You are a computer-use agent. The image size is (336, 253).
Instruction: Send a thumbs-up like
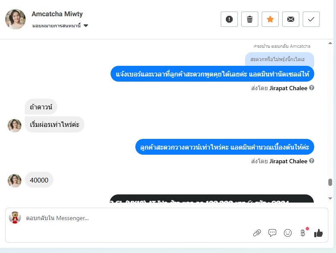pos(318,233)
